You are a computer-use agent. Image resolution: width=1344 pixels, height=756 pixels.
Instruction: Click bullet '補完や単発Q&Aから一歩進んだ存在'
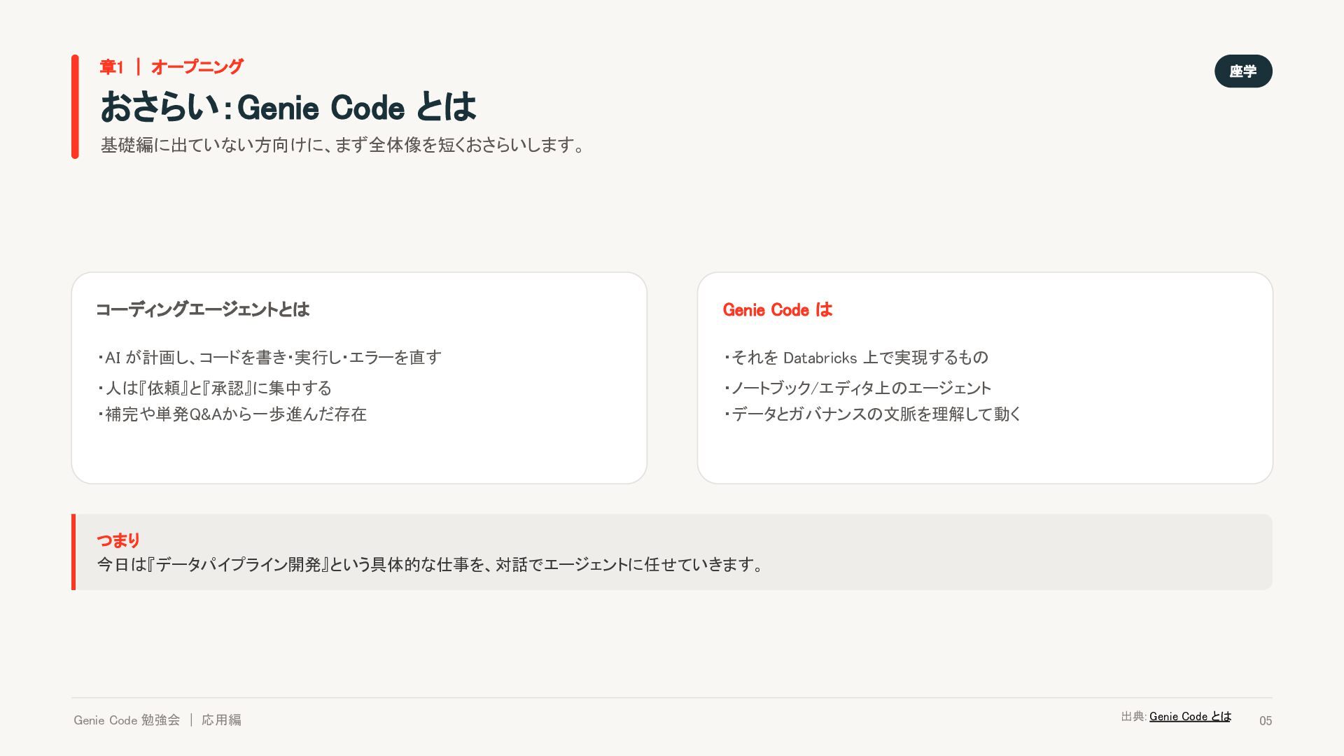click(232, 414)
